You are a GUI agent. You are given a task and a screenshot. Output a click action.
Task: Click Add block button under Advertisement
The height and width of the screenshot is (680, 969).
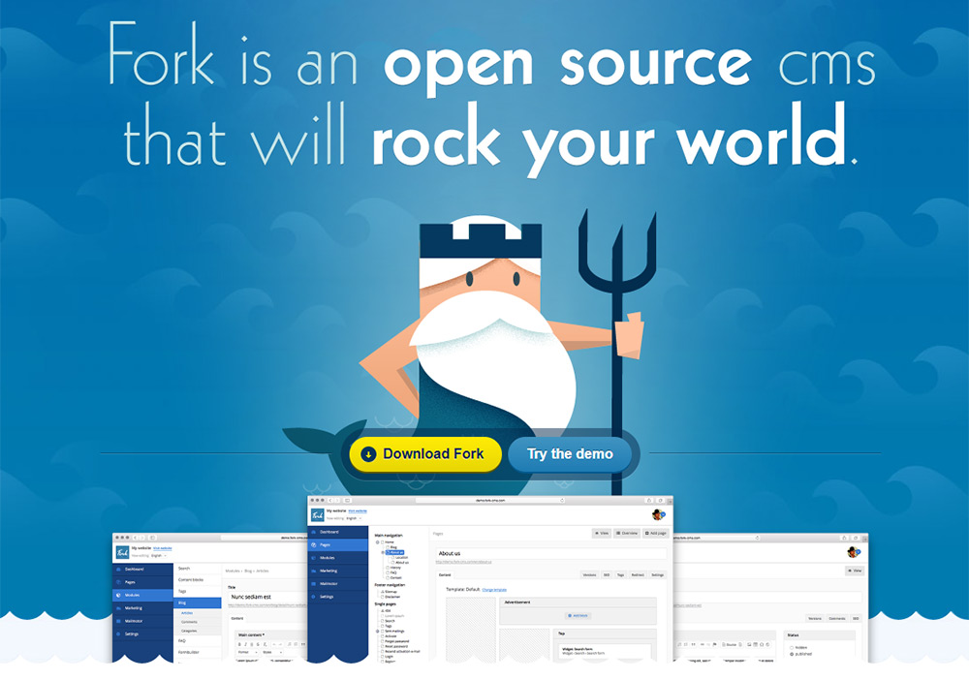[578, 616]
